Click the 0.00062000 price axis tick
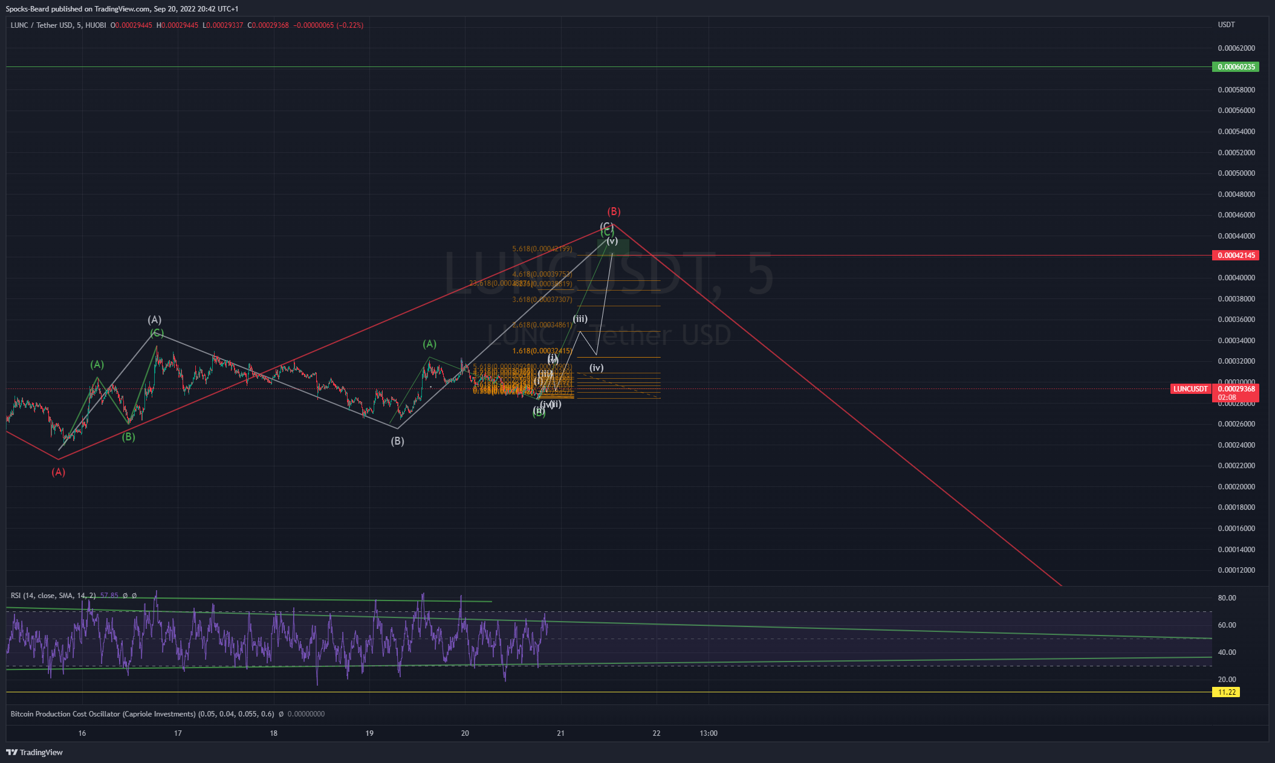Viewport: 1275px width, 763px height. 1236,48
